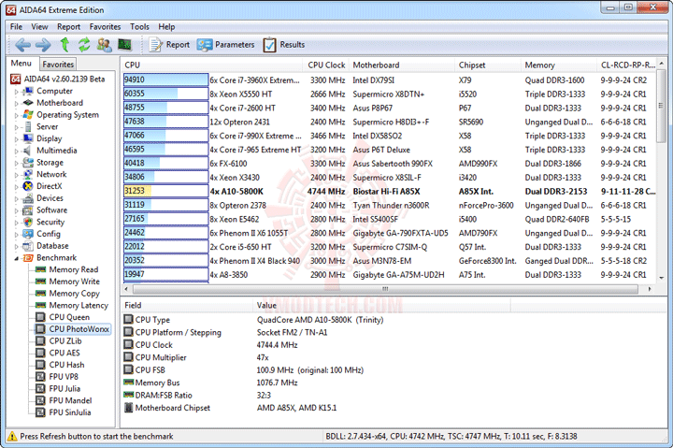Open the Display category

coord(49,138)
